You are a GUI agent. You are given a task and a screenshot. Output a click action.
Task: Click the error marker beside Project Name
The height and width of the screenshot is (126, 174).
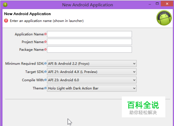pos(46,42)
